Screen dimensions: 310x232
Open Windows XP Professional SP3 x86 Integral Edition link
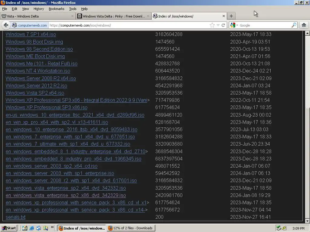tap(77, 100)
